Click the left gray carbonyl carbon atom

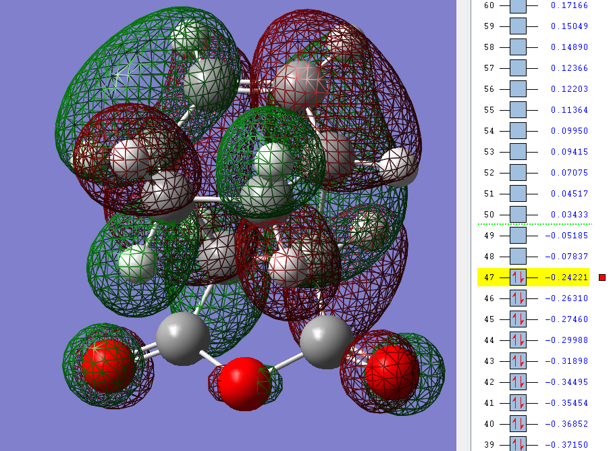pos(182,339)
